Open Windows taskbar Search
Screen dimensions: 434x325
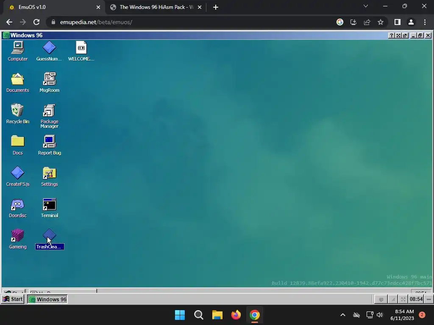(199, 315)
